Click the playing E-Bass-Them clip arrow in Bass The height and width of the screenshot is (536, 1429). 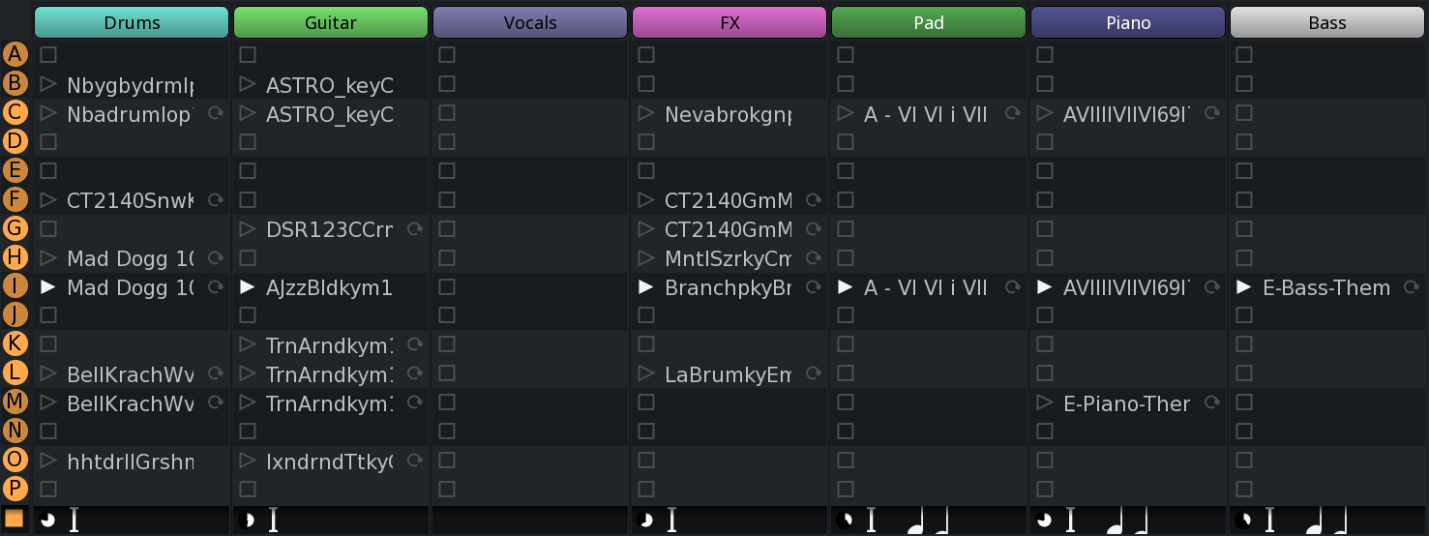[1244, 287]
